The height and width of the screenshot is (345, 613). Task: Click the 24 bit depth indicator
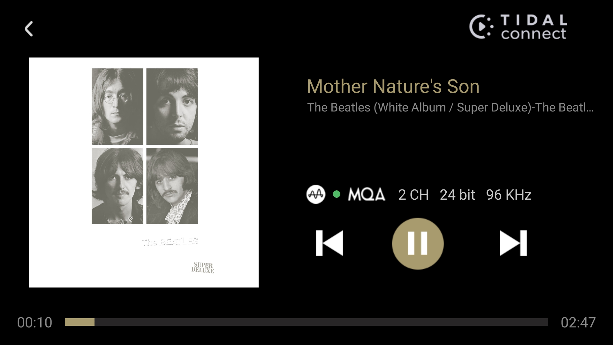pos(458,195)
